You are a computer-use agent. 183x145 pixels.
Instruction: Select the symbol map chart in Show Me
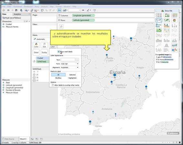click(x=159, y=20)
